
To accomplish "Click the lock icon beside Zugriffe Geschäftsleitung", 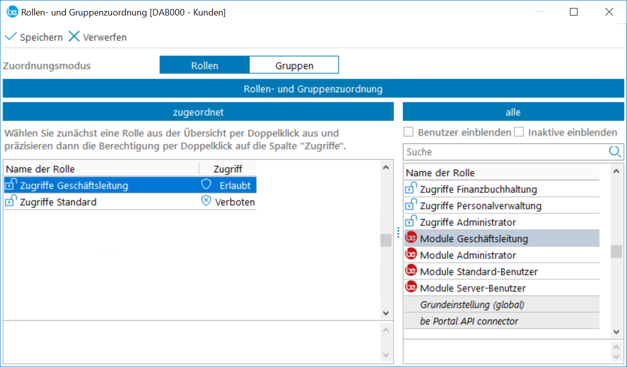I will (x=11, y=185).
